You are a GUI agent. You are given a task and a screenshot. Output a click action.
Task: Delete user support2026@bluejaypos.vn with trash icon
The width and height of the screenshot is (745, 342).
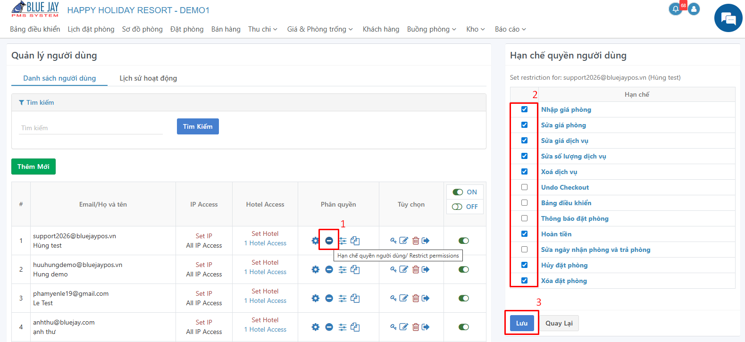416,241
